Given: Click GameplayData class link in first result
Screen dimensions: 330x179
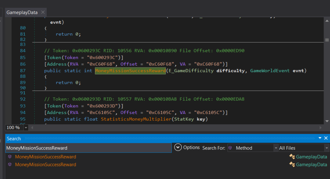Looking at the screenshot, I should click(312, 157).
